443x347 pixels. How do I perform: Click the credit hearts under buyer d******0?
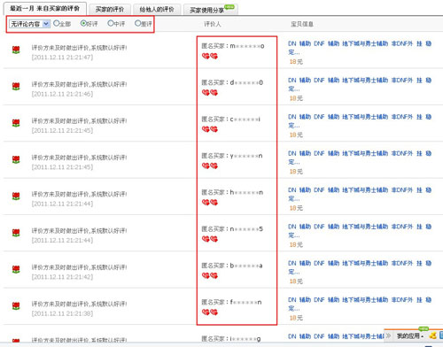tap(210, 93)
